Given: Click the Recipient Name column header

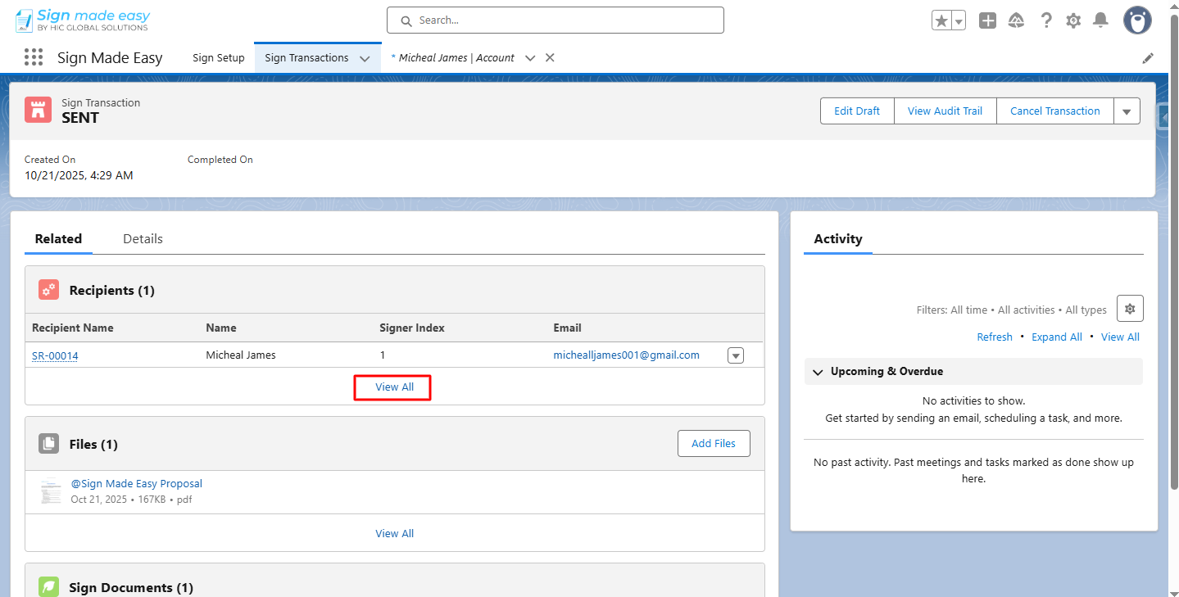Looking at the screenshot, I should (x=73, y=328).
